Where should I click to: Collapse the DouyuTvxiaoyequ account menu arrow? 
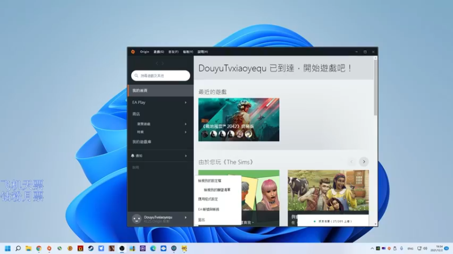[x=186, y=217]
